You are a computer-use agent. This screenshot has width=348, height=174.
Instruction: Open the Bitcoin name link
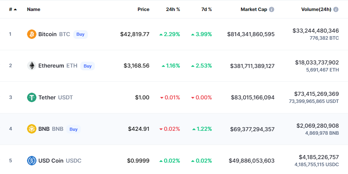click(47, 34)
